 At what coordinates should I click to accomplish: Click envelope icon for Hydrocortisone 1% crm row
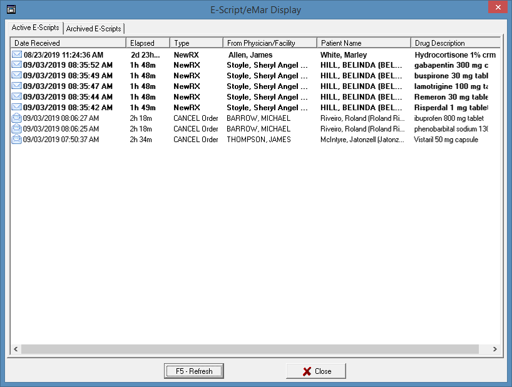click(x=17, y=55)
